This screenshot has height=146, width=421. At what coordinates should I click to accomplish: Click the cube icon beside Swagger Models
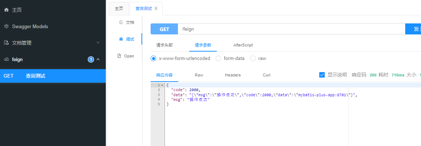[7, 26]
